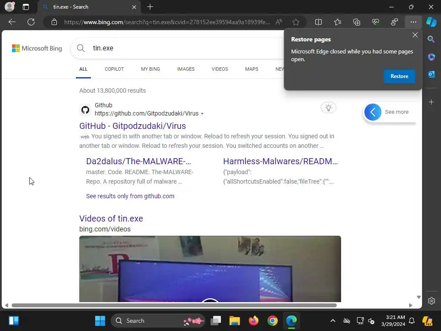
Task: Click the horizontal scrollbar thumb
Action: (174, 306)
